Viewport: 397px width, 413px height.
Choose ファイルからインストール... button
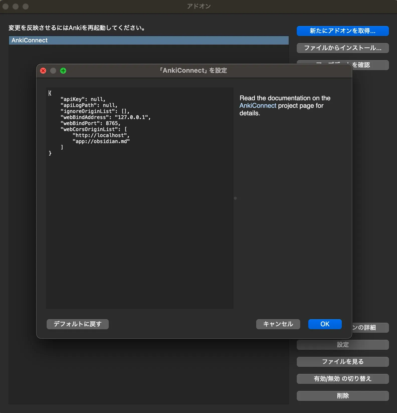click(x=343, y=48)
